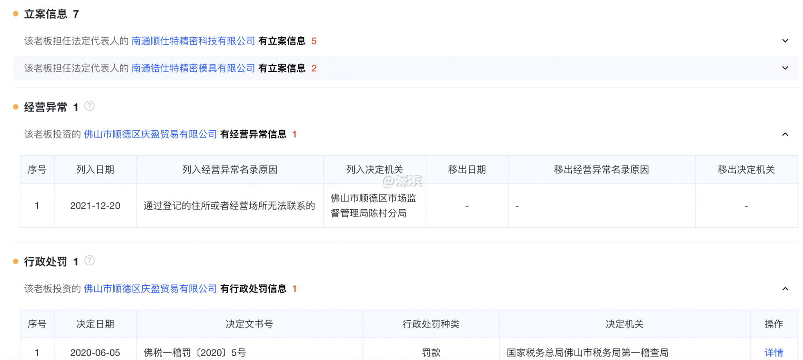Click the 决定文书号 column header
This screenshot has width=803, height=360.
tap(249, 324)
